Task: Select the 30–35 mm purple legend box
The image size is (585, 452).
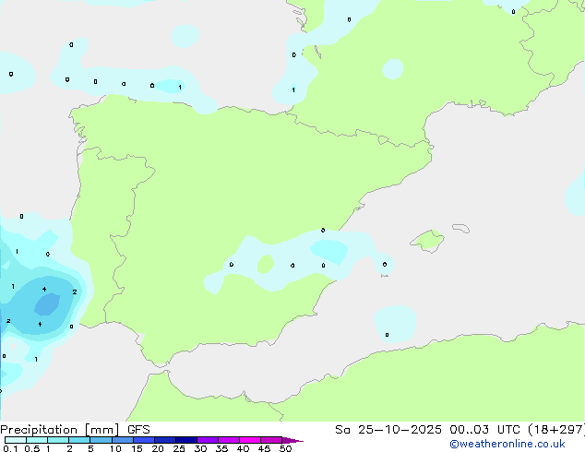Action: tap(208, 440)
